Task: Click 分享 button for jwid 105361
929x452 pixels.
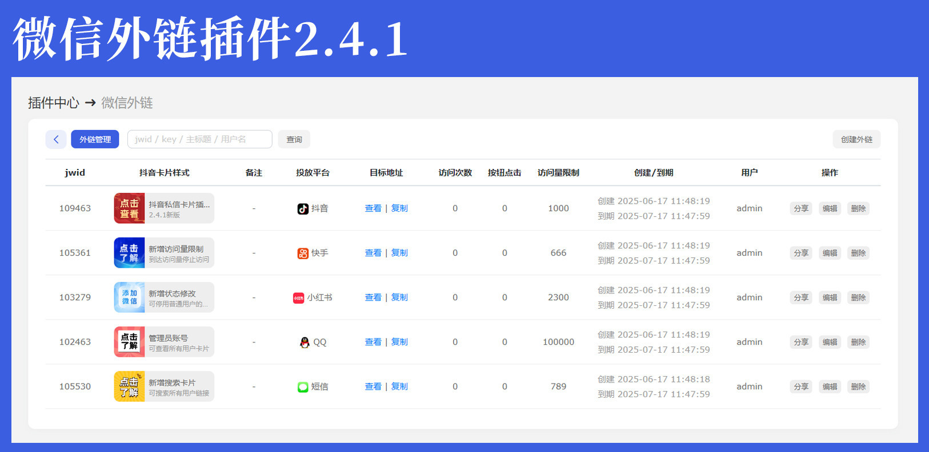Action: [x=801, y=253]
